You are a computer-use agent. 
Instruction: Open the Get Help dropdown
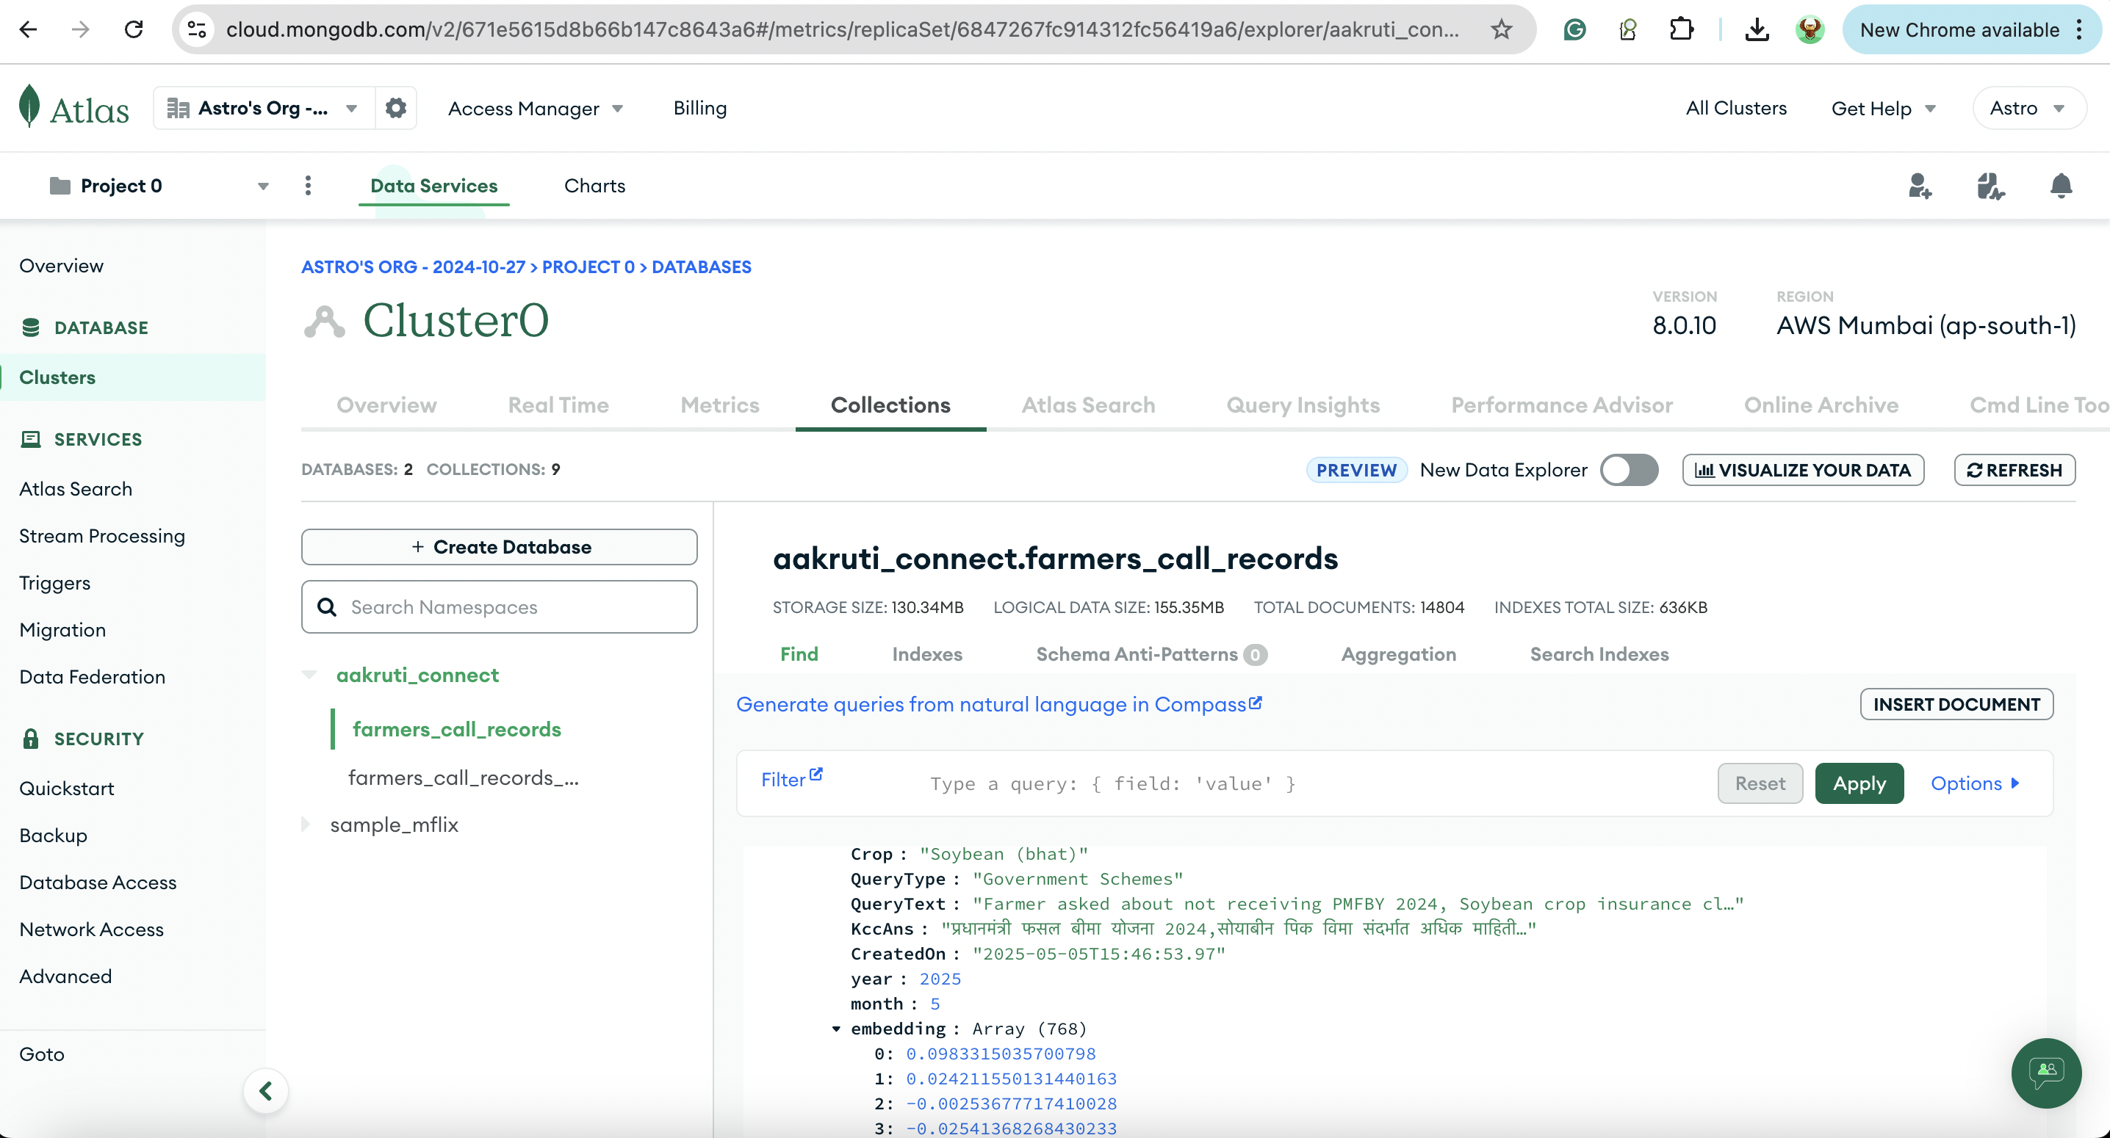click(x=1883, y=108)
